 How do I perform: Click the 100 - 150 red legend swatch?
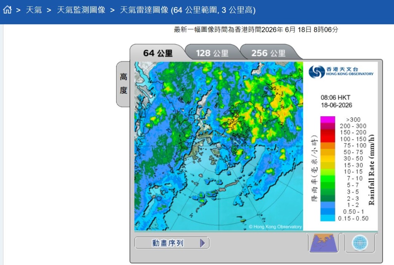(327, 139)
